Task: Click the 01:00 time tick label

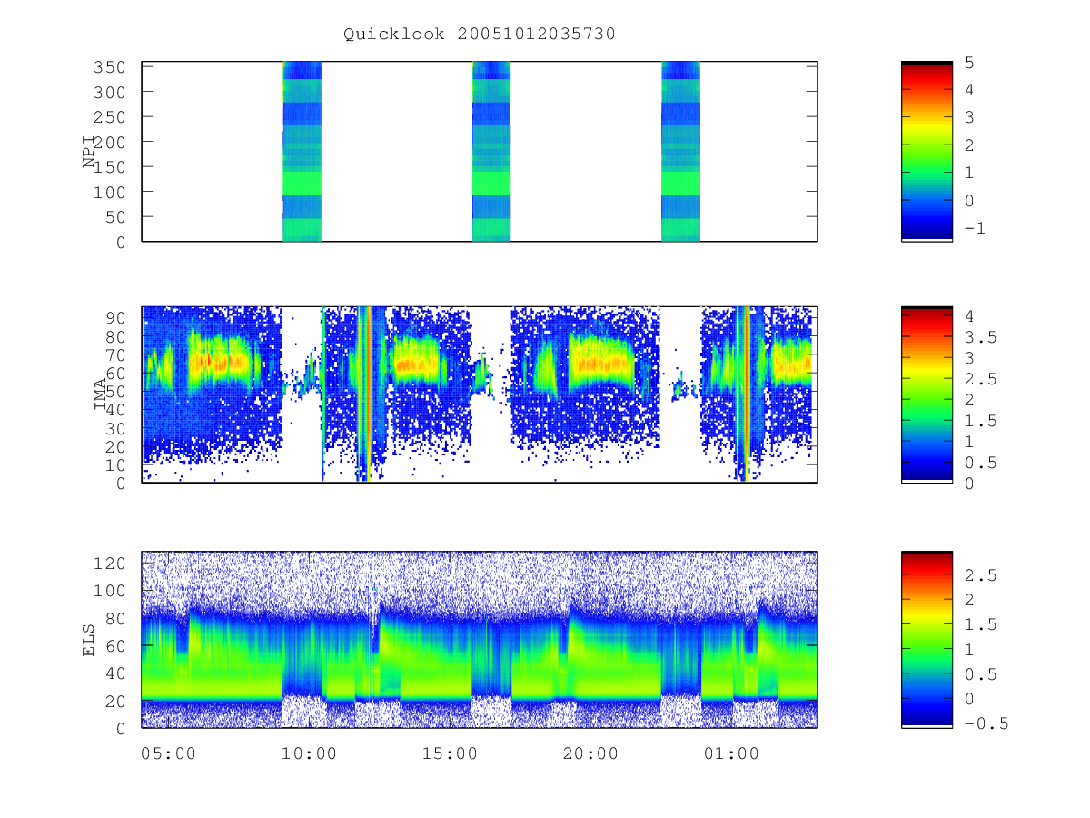Action: click(732, 753)
